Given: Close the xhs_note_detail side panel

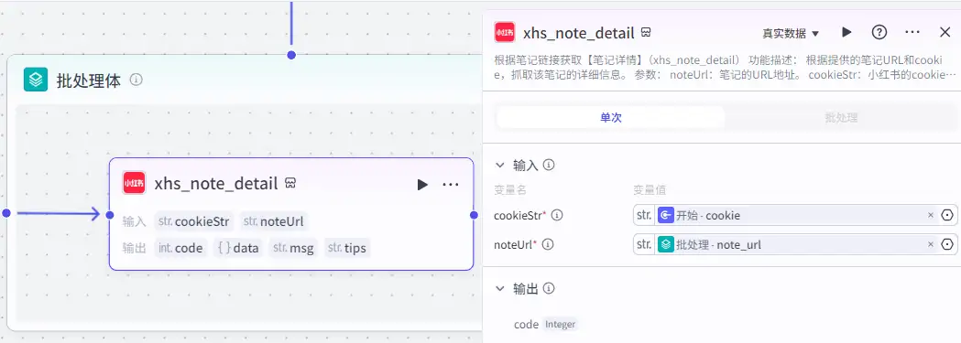Looking at the screenshot, I should (945, 32).
